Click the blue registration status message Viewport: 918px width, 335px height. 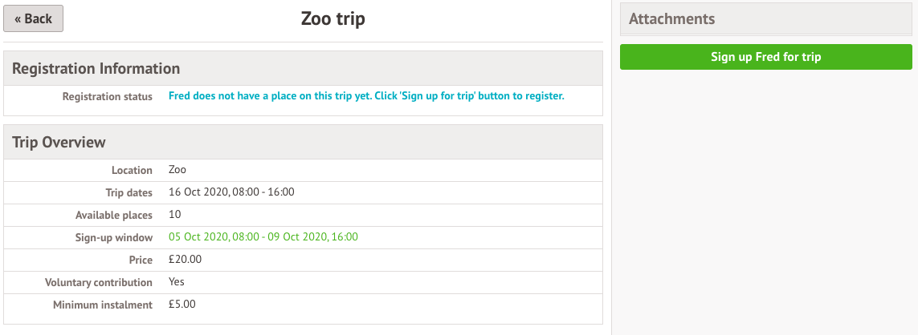(366, 96)
